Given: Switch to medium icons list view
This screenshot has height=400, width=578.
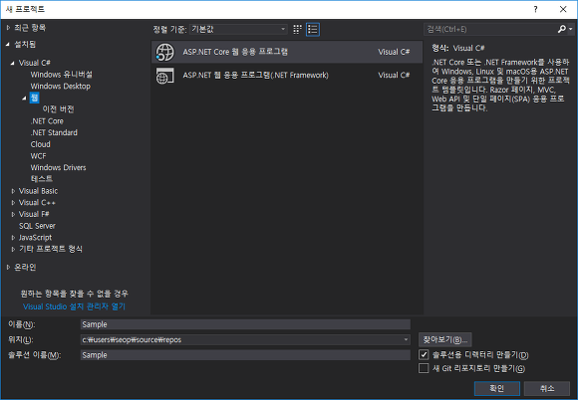Looking at the screenshot, I should pos(313,30).
